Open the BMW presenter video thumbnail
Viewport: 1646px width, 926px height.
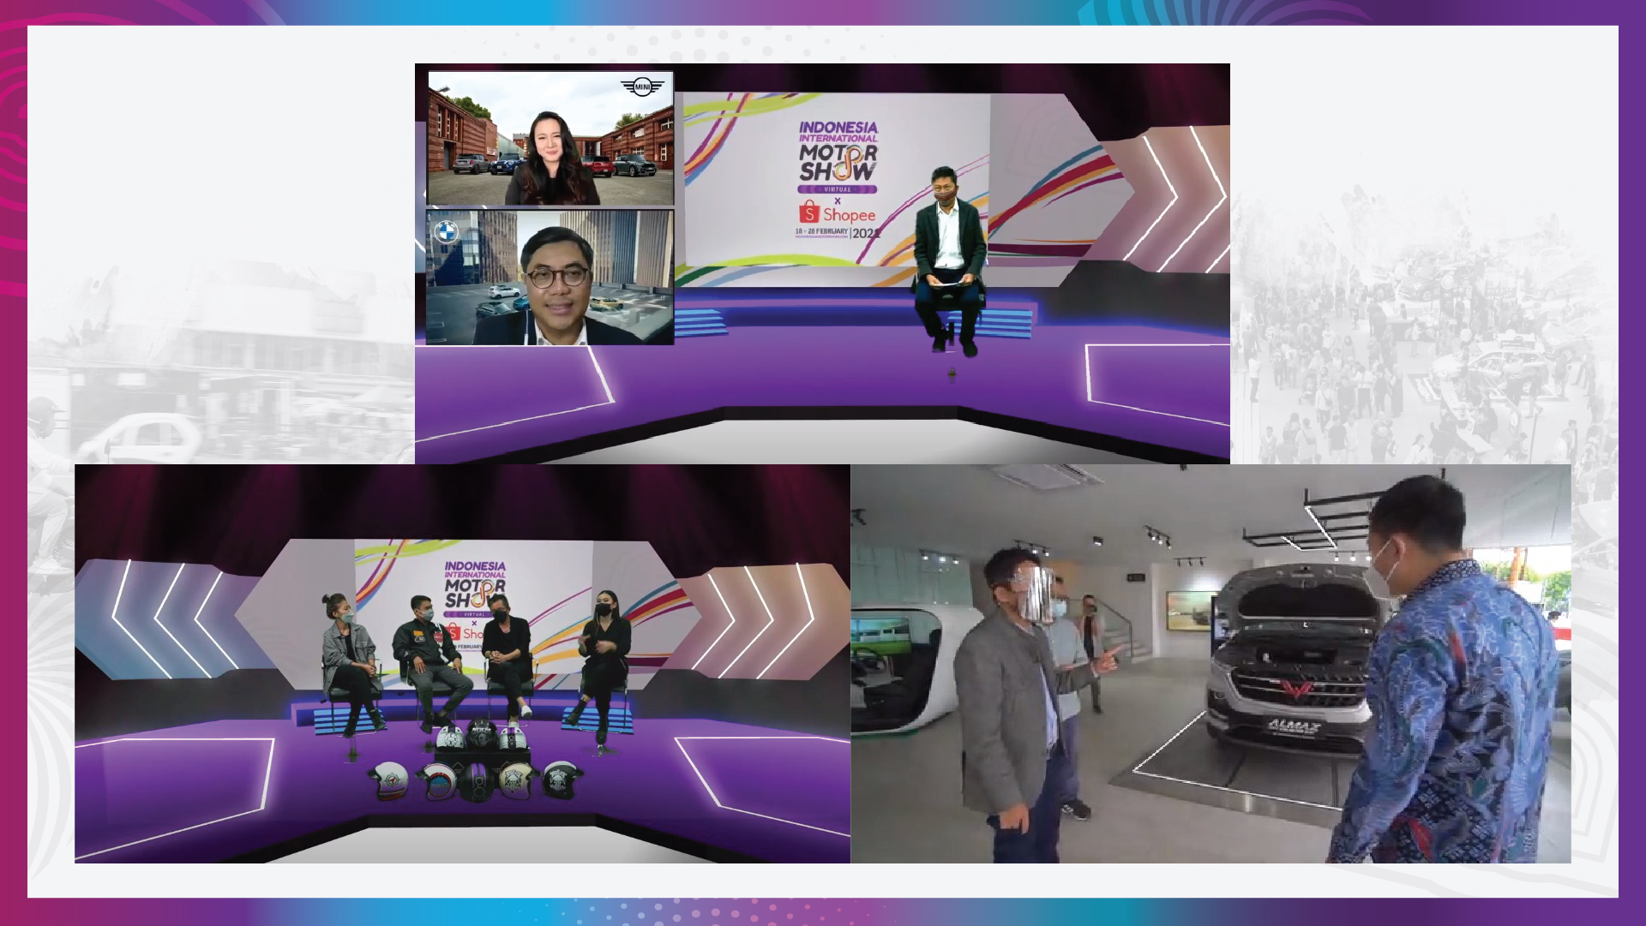(550, 278)
